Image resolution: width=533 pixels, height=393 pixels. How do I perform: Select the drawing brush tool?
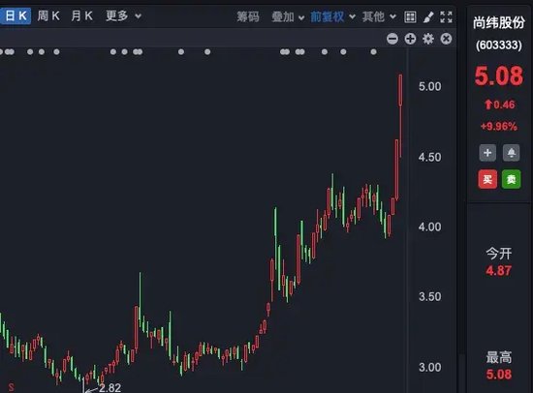[x=428, y=16]
